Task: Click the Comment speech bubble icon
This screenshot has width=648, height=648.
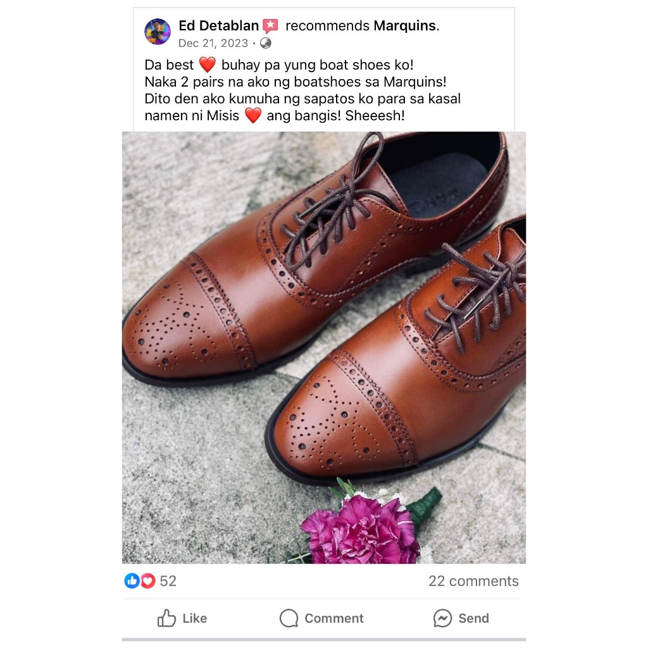Action: [x=289, y=618]
